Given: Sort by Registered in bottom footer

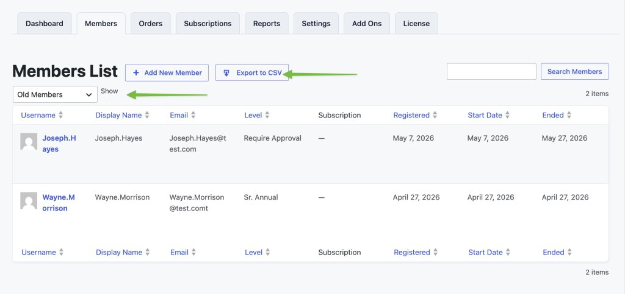Looking at the screenshot, I should pyautogui.click(x=412, y=252).
